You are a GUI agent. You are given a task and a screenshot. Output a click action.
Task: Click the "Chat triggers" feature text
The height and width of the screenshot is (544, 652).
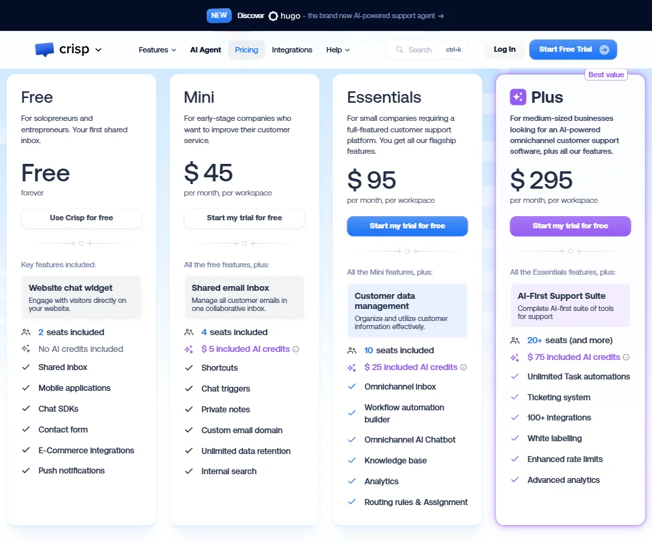coord(226,389)
